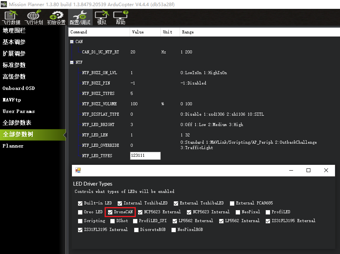
Task: Open the 飞行数据 flight data icon
Action: point(11,17)
